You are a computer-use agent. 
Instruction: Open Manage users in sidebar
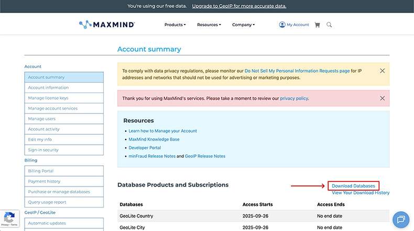point(64,119)
